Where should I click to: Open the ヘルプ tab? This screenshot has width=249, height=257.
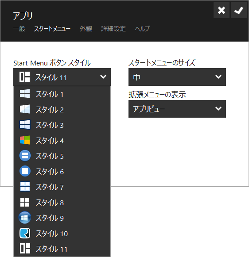(x=142, y=29)
